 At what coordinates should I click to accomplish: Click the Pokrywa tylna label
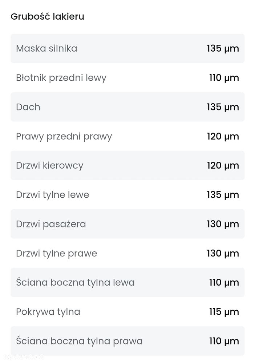tap(48, 312)
